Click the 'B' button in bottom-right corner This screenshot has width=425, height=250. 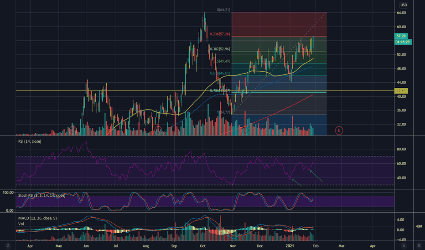point(419,245)
